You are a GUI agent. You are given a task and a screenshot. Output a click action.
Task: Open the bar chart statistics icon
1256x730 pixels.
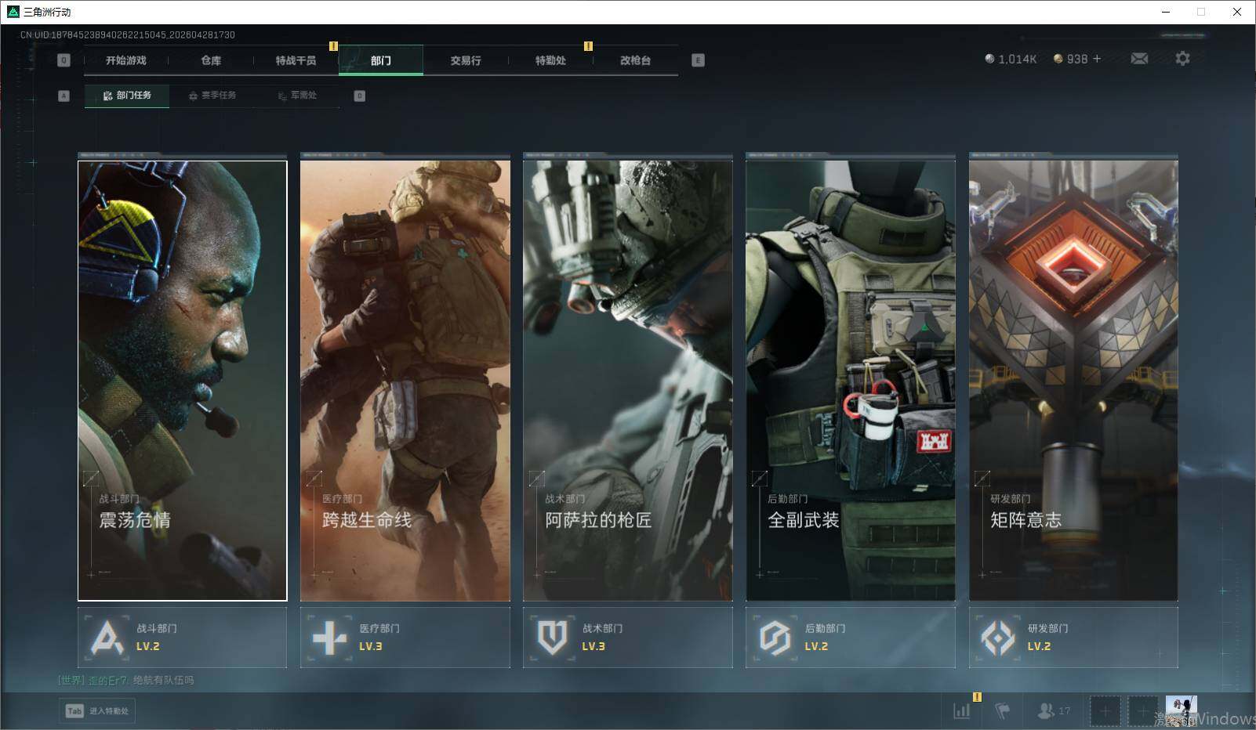click(x=961, y=710)
